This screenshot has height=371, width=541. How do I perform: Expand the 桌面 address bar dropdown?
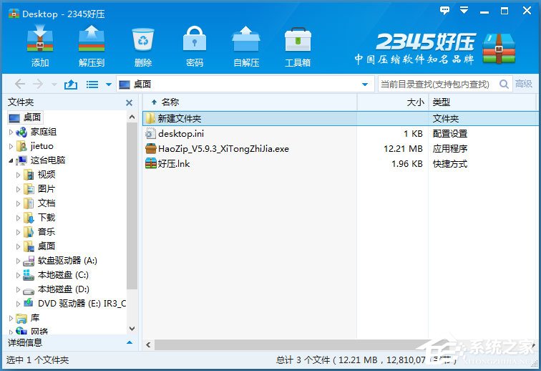click(365, 85)
